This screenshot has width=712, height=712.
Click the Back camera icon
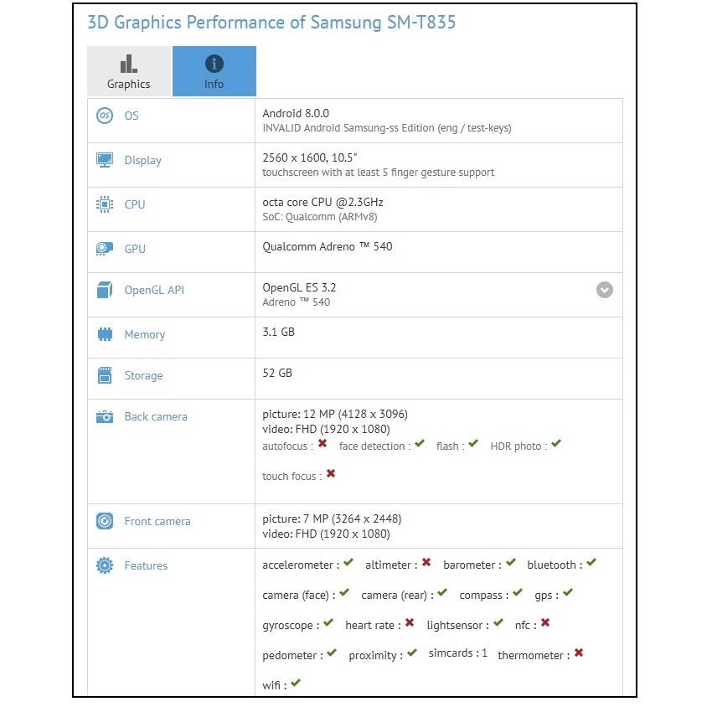pos(105,416)
